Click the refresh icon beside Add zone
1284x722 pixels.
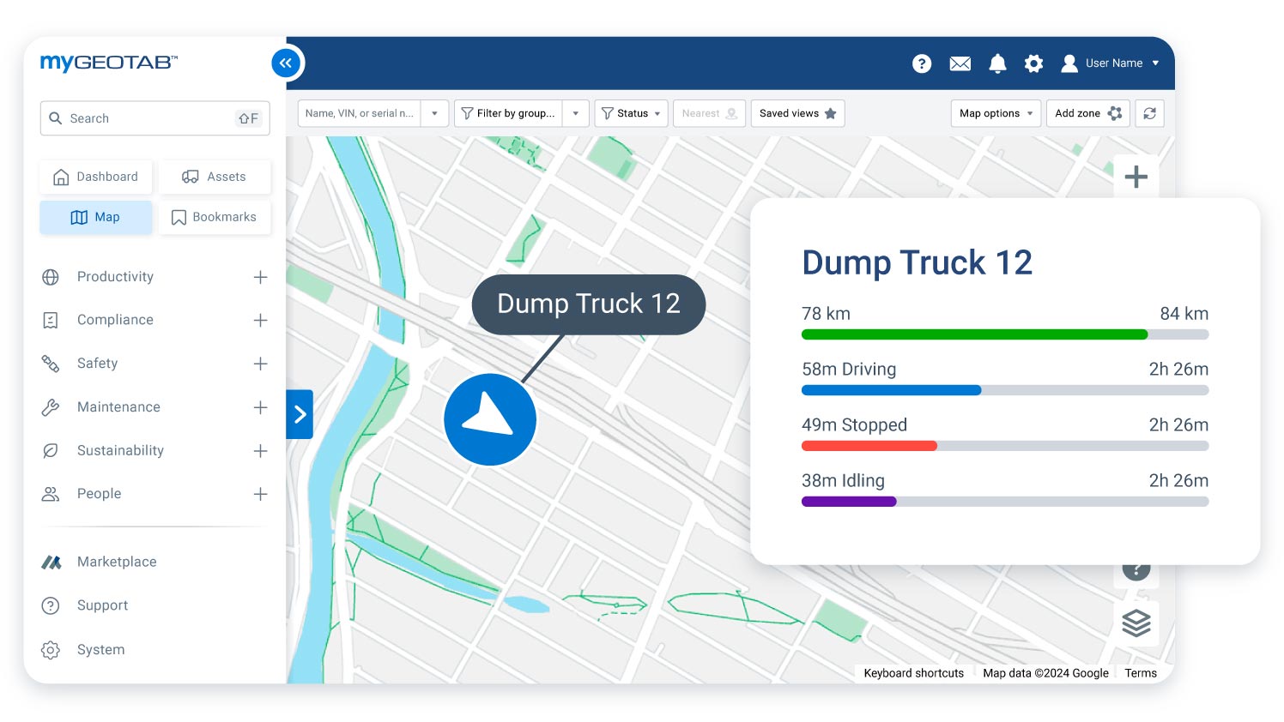coord(1149,112)
